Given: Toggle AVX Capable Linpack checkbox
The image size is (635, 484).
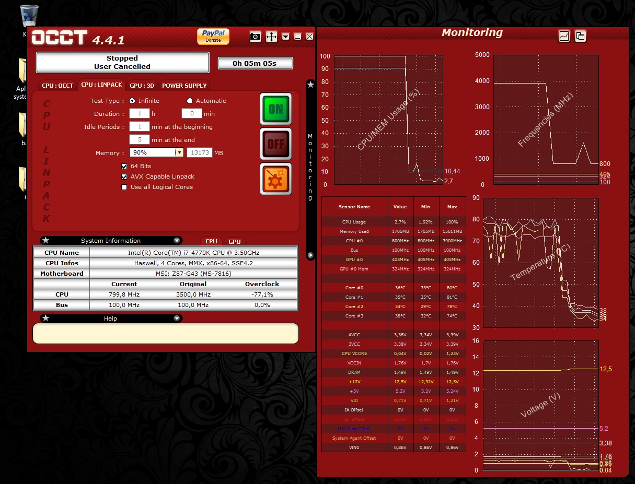Looking at the screenshot, I should [124, 176].
